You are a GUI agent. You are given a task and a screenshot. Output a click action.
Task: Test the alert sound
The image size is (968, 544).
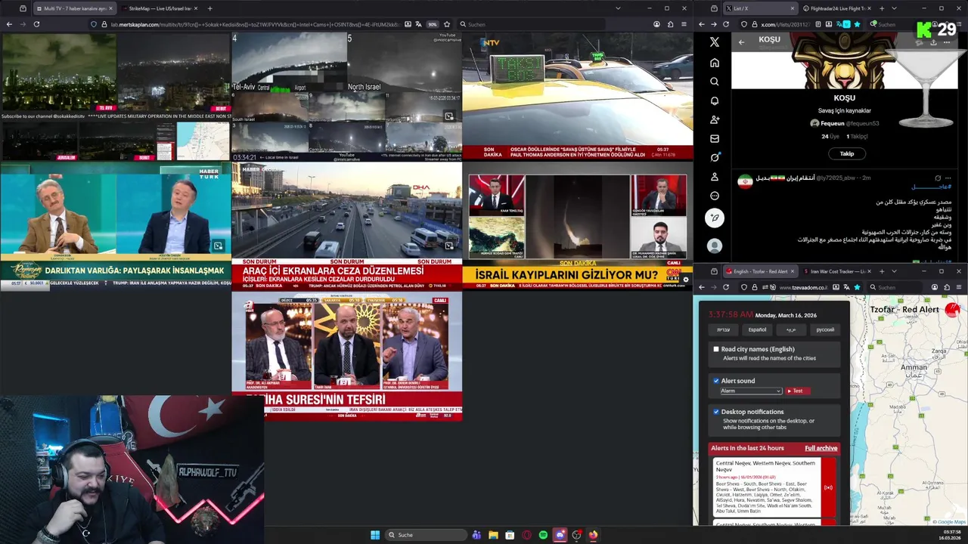coord(797,391)
